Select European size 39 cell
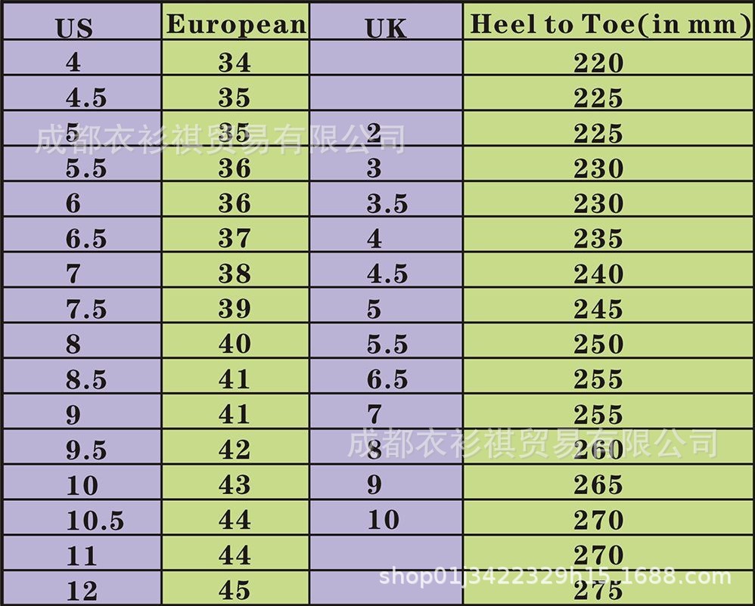This screenshot has width=755, height=606. [x=235, y=309]
